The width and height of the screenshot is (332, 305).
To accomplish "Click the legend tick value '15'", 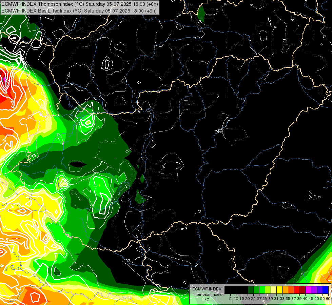I will point(242,299).
